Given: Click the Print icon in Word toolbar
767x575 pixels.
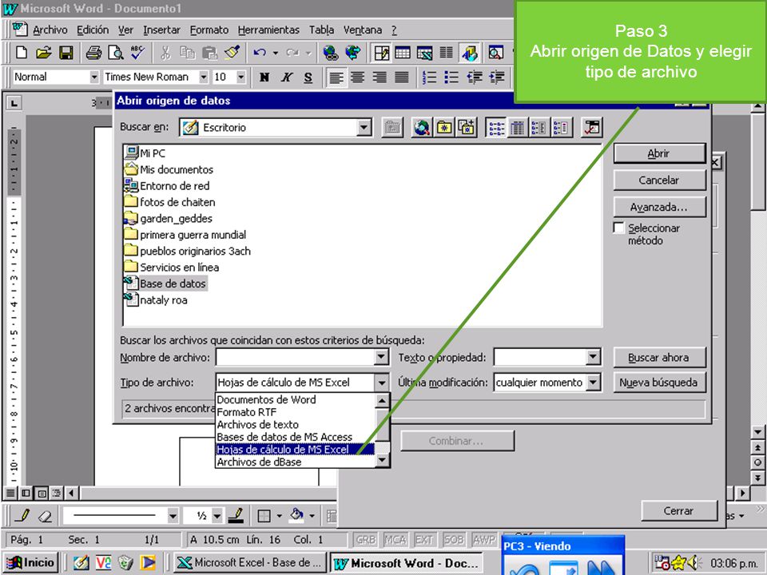Looking at the screenshot, I should [x=93, y=53].
